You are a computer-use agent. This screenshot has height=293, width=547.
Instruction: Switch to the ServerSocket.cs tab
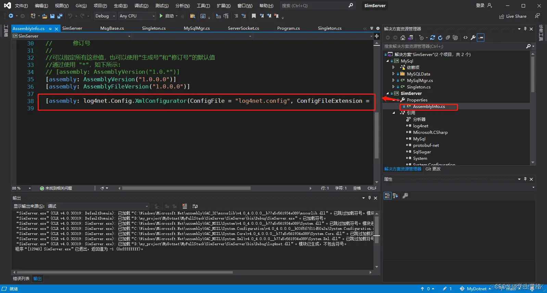pyautogui.click(x=243, y=28)
